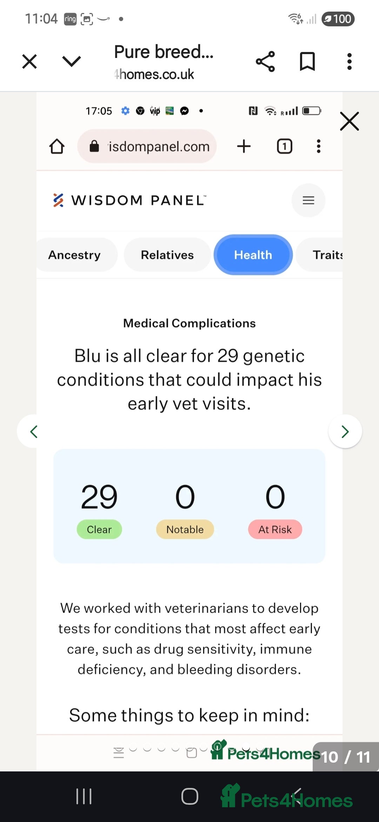Tap the green Clear status badge

click(99, 529)
